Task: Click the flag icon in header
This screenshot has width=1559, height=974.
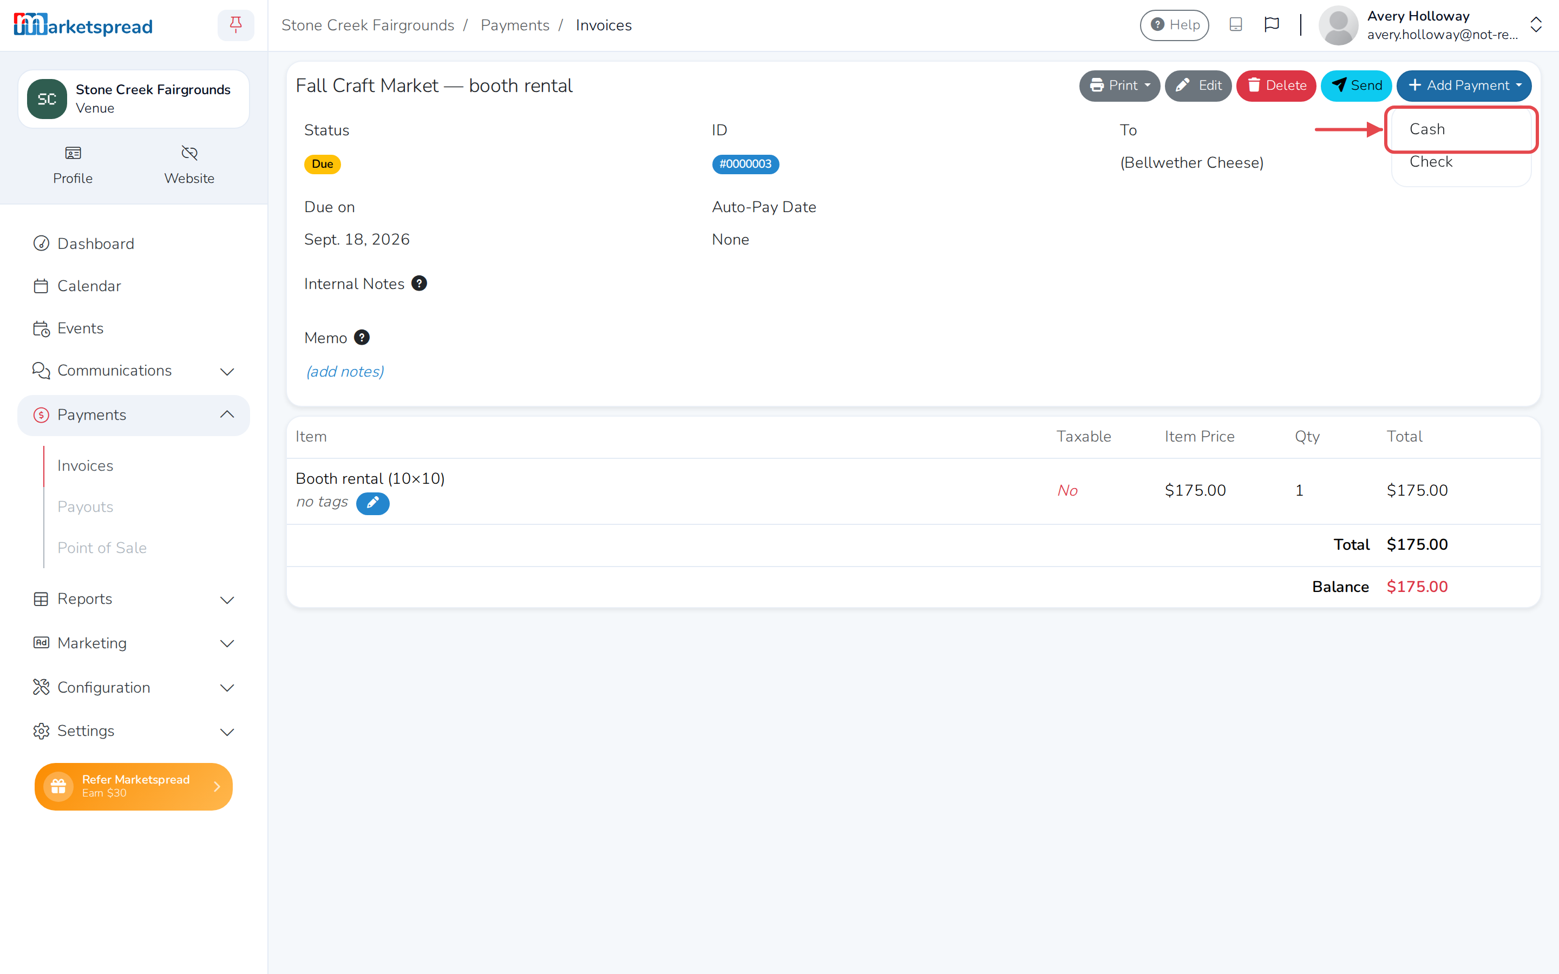Action: click(x=1271, y=24)
